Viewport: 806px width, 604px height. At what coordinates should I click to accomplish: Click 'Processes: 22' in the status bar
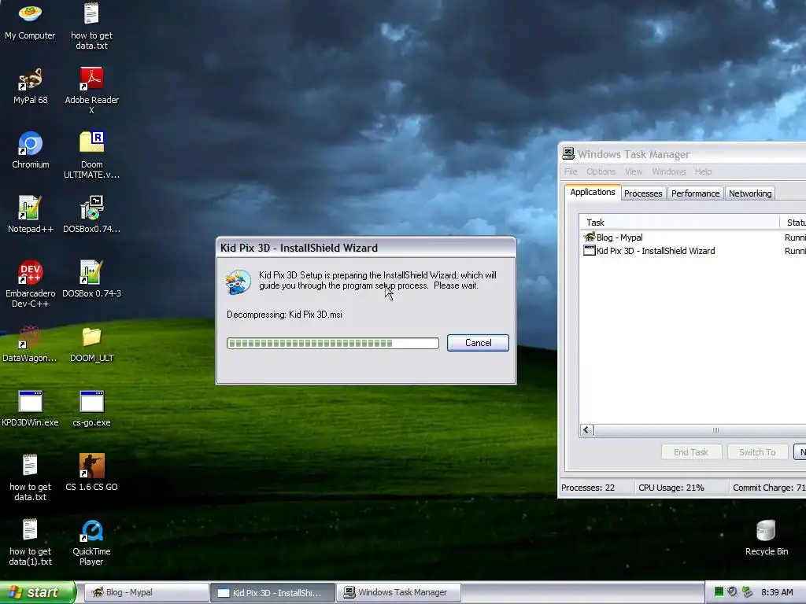(587, 488)
